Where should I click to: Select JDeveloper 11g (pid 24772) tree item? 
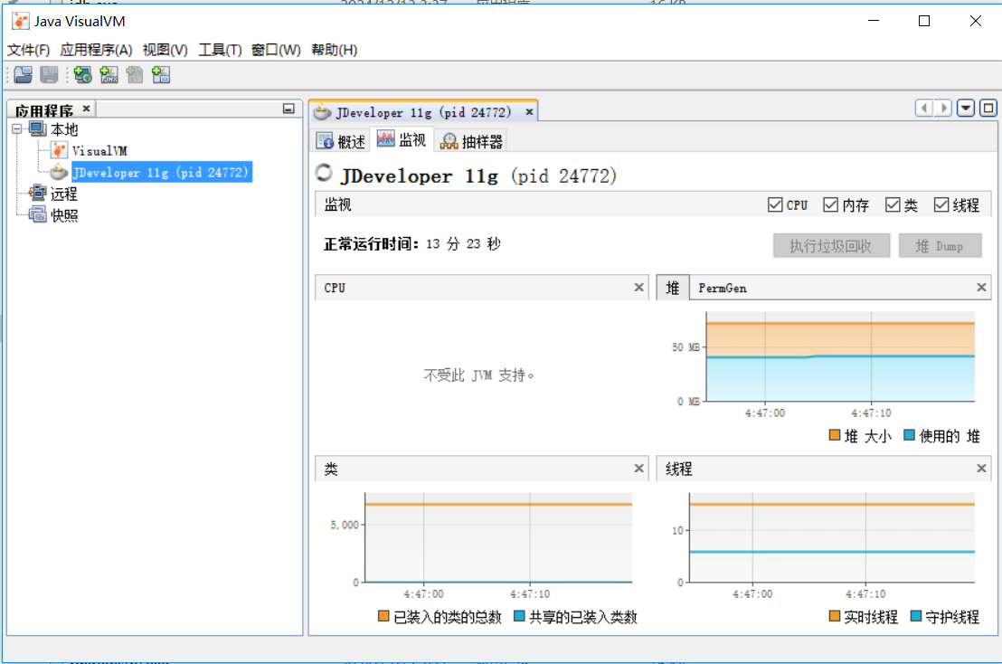pos(162,172)
